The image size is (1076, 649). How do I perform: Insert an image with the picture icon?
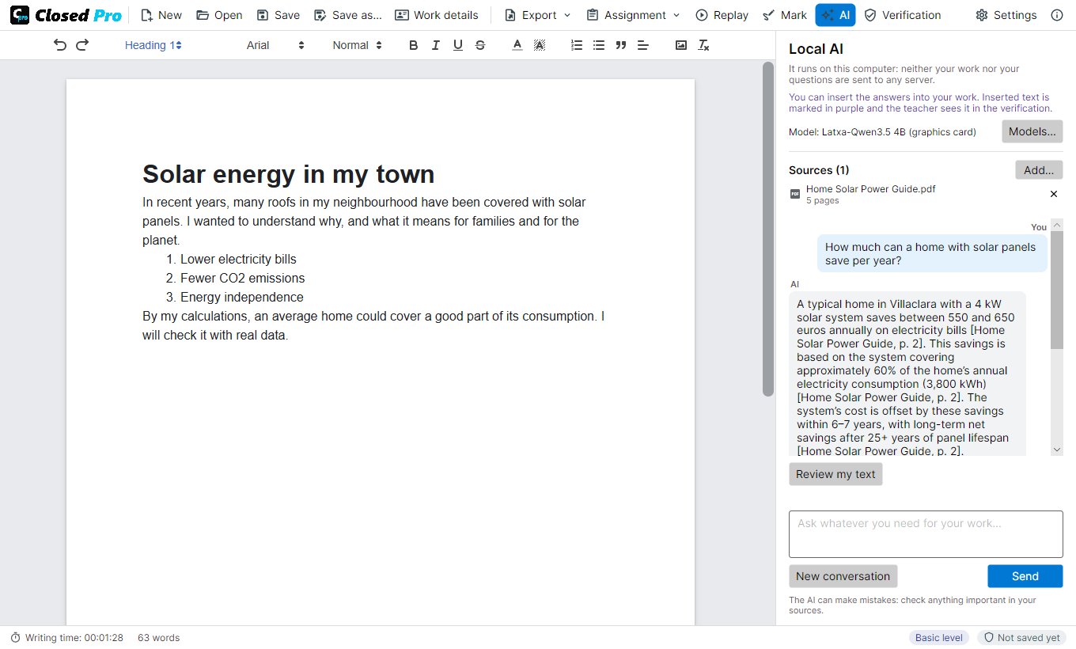(x=681, y=45)
